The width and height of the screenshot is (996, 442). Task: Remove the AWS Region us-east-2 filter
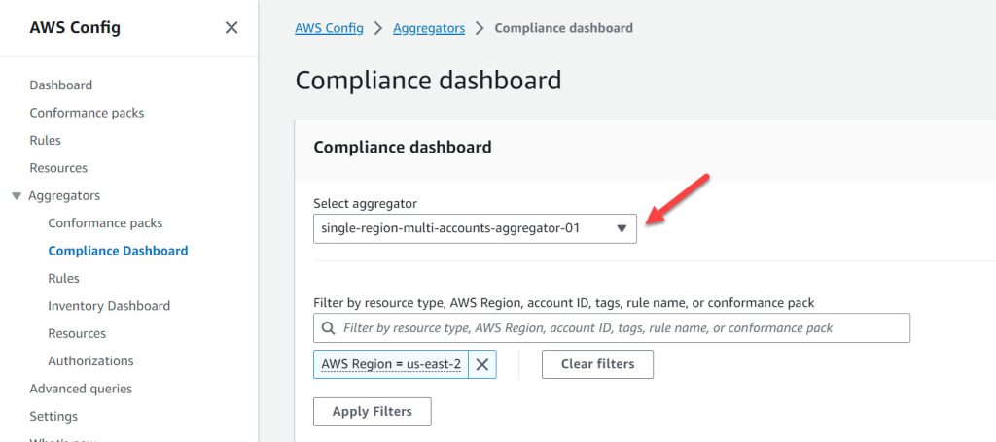tap(482, 364)
